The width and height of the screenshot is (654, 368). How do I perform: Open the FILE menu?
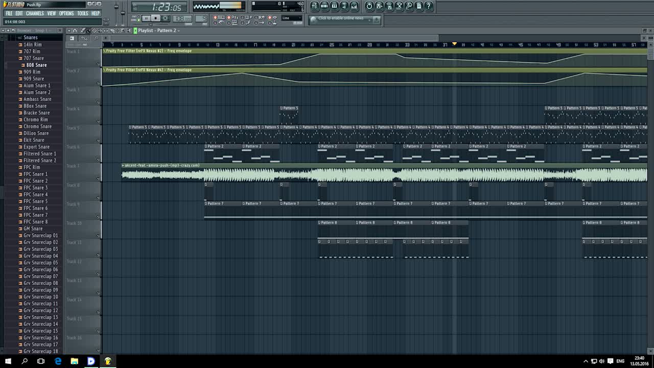click(x=9, y=13)
